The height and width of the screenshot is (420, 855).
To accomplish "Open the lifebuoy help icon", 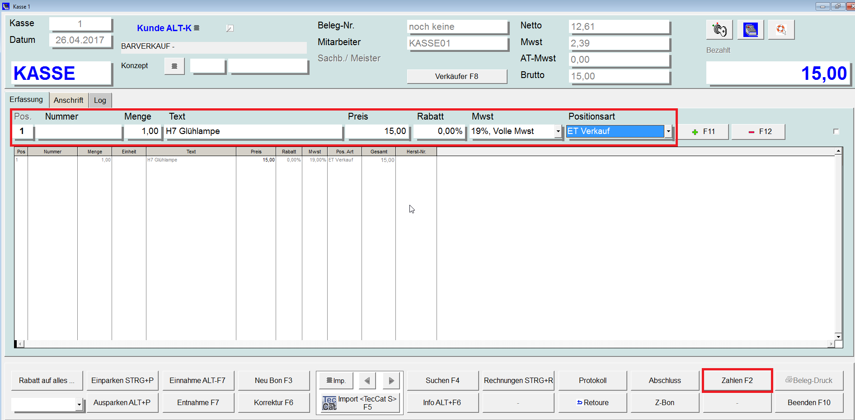I will pos(781,30).
